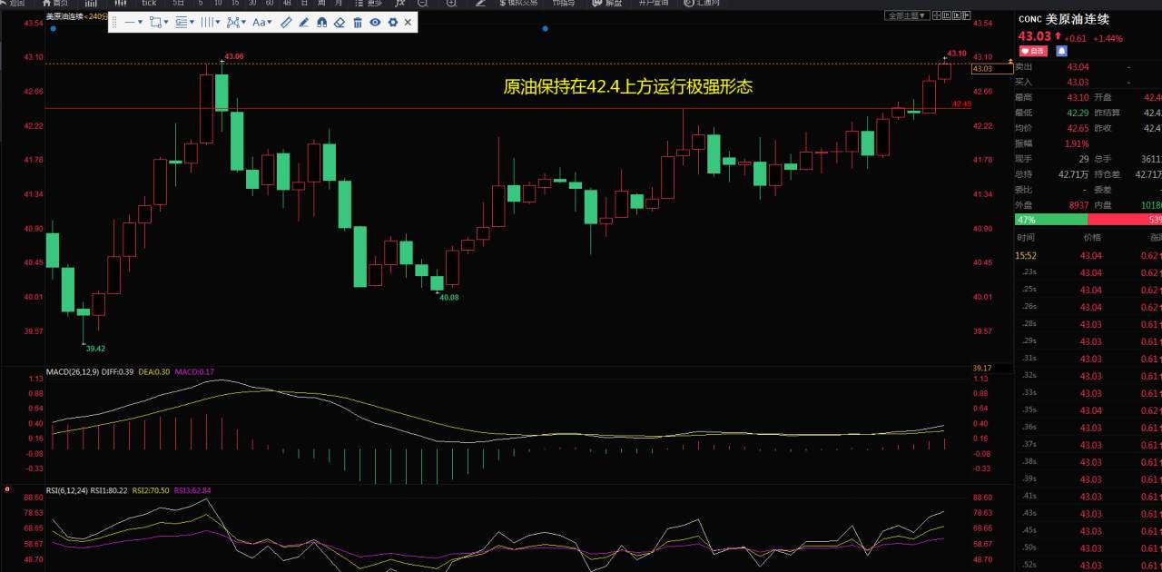Click the third chart layout icon beside 全部主题
Image resolution: width=1162 pixels, height=572 pixels.
pos(957,15)
